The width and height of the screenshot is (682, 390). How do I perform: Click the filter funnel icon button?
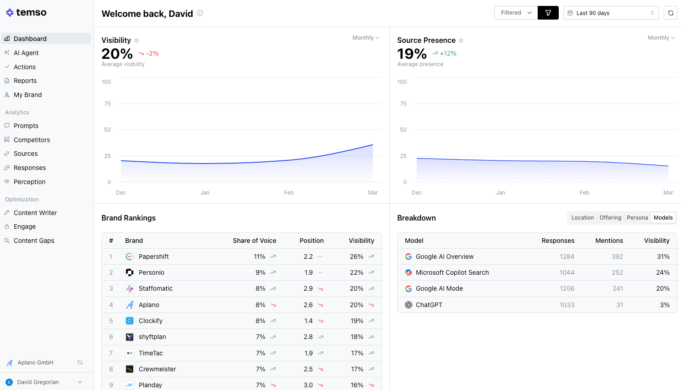(548, 13)
